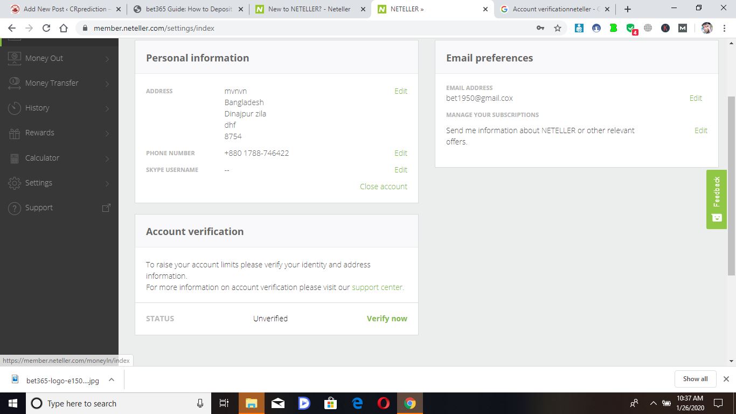The image size is (736, 414).
Task: Open Opera browser from taskbar
Action: tap(384, 403)
